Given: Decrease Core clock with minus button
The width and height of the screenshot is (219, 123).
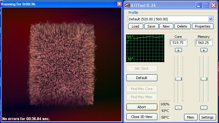Looking at the screenshot, I should pyautogui.click(x=178, y=108).
